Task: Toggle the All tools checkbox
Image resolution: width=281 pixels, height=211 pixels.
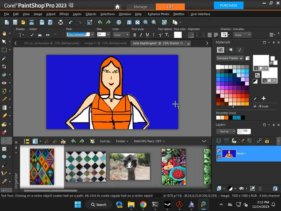Action: [255, 106]
